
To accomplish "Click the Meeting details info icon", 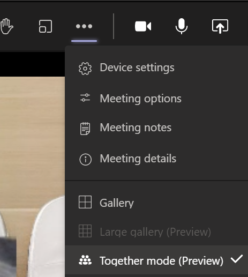I will coord(86,159).
